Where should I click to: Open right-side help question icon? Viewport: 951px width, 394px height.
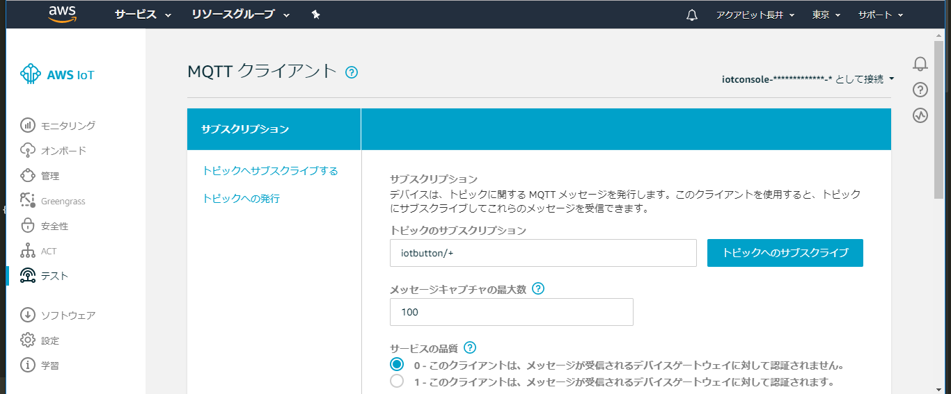920,90
